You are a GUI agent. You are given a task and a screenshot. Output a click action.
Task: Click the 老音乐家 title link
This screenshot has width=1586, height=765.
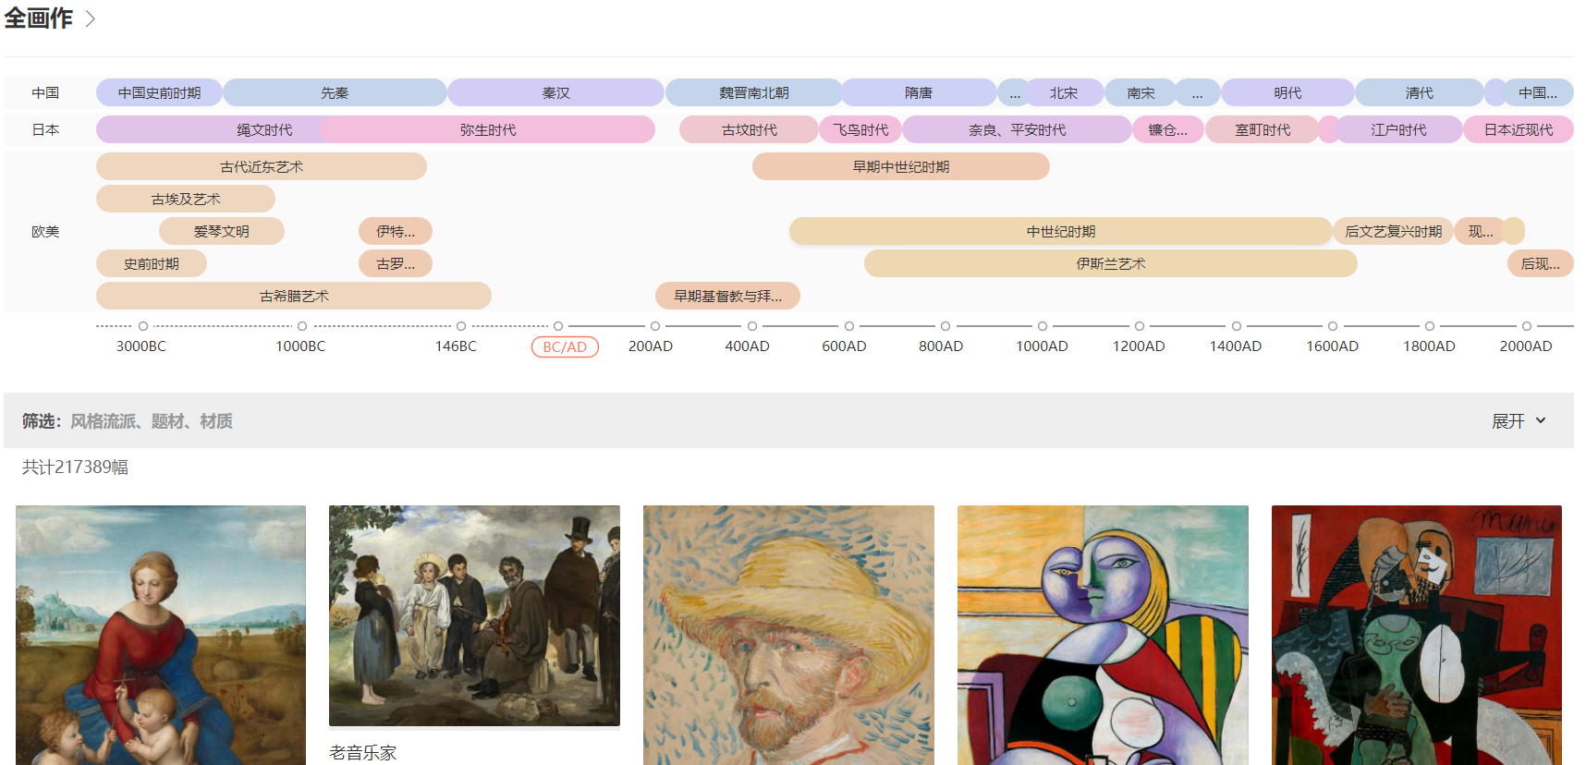click(x=363, y=752)
